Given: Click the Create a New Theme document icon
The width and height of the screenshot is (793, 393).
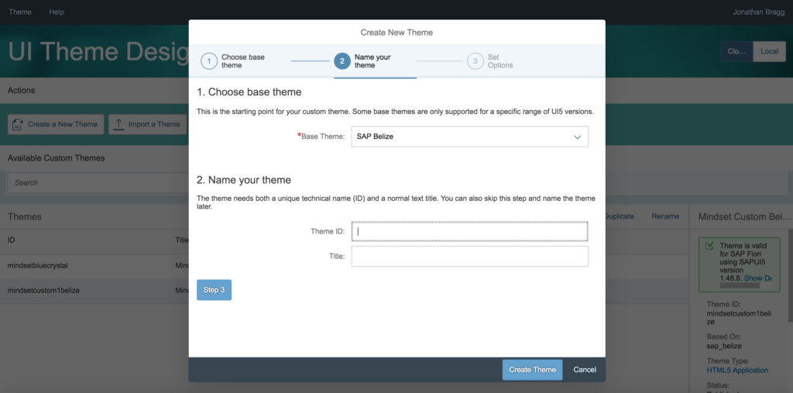Looking at the screenshot, I should [18, 124].
